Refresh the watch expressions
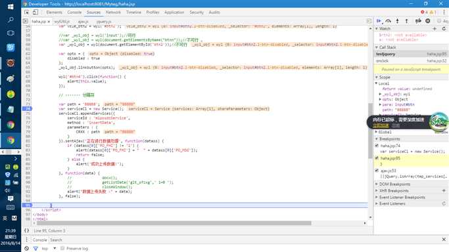449x252 pixels. click(x=444, y=29)
